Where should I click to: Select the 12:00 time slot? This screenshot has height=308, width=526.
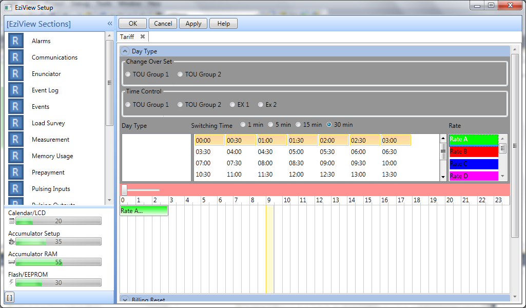click(296, 175)
